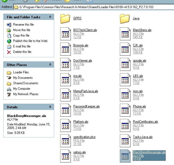The width and height of the screenshot is (174, 165).
Task: Select the Platform.alx file icon
Action: point(65,125)
